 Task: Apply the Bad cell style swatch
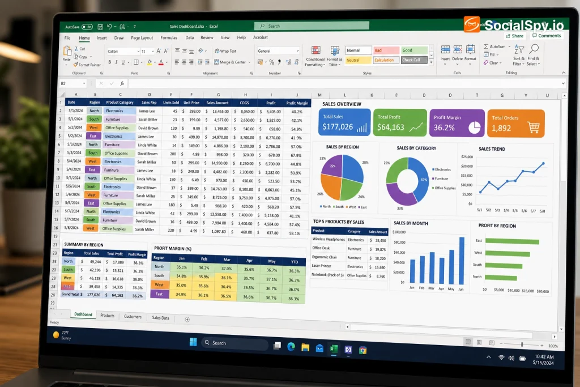pyautogui.click(x=386, y=50)
